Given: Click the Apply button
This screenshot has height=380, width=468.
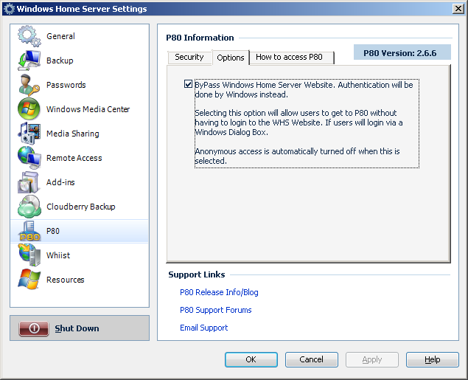Looking at the screenshot, I should (372, 359).
